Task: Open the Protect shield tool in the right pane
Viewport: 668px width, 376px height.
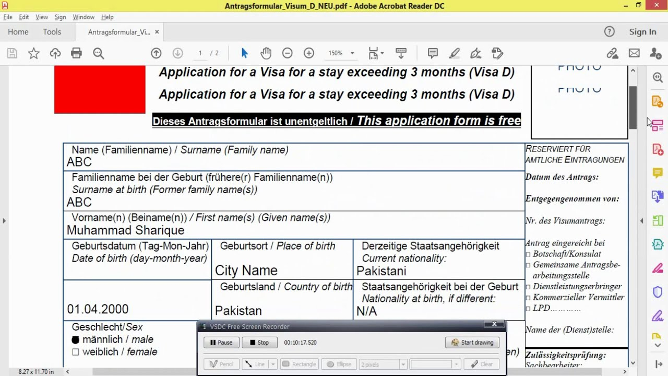Action: [x=658, y=292]
